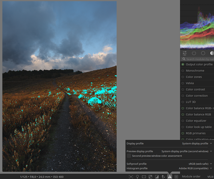Image resolution: width=214 pixels, height=179 pixels.
Task: Toggle high quality processing icon
Action: point(144,177)
